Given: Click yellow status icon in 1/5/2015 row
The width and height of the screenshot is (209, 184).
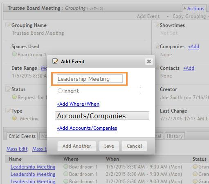Looking at the screenshot, I should [195, 166].
